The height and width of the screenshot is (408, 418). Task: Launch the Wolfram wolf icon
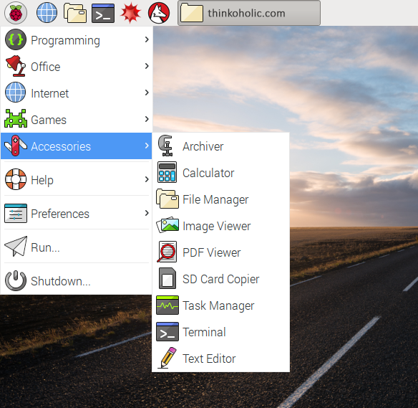click(159, 13)
